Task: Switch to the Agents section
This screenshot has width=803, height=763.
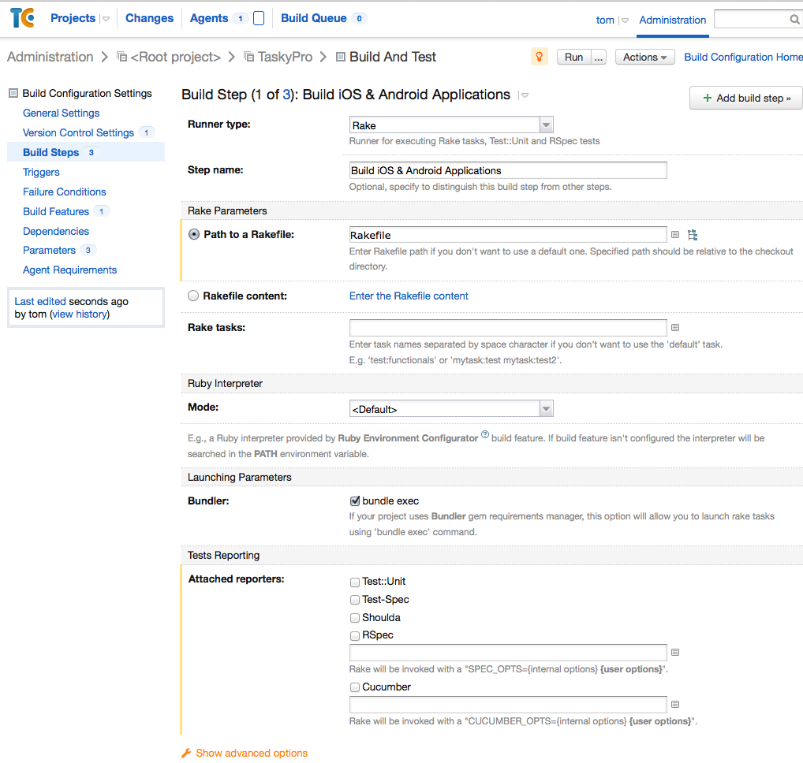Action: [210, 17]
